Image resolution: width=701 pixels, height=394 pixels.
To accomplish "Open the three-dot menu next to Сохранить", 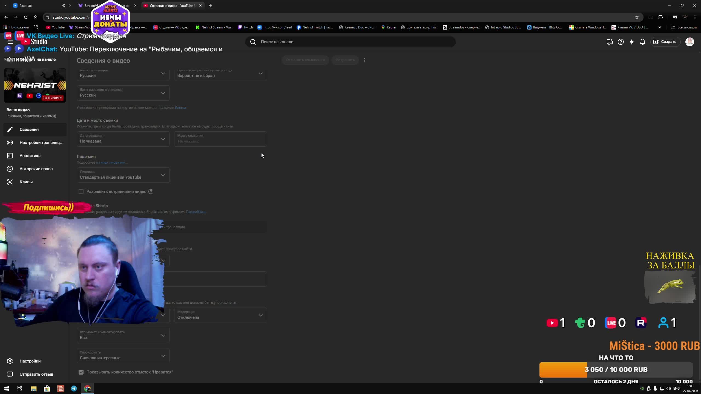I will [x=365, y=60].
